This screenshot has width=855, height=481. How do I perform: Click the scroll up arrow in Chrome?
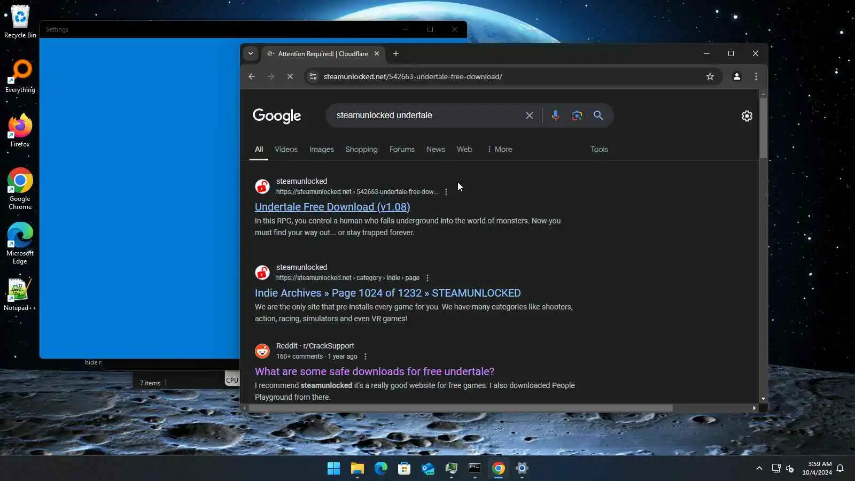(x=763, y=95)
